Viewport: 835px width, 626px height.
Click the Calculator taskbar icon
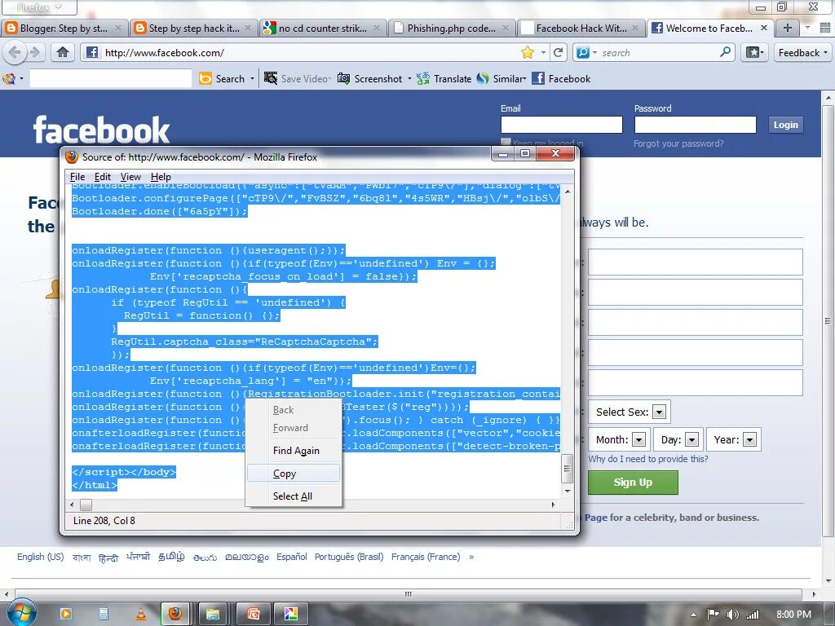(104, 615)
